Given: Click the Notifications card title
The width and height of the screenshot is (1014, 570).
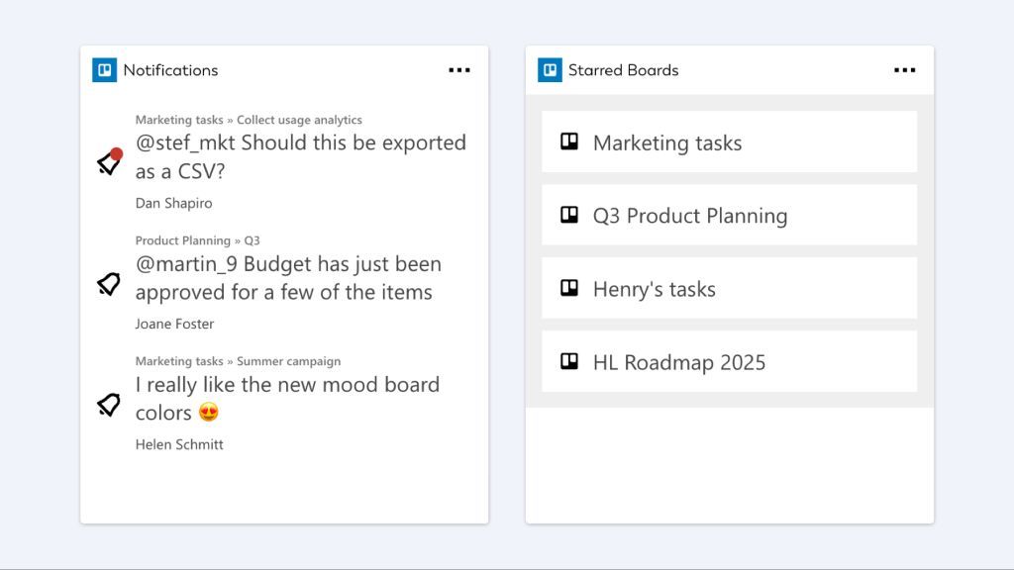Looking at the screenshot, I should [x=170, y=70].
